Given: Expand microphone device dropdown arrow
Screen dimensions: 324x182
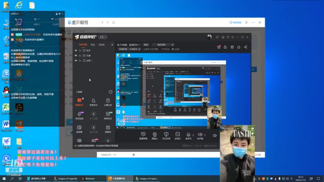Looking at the screenshot, I should (193, 135).
